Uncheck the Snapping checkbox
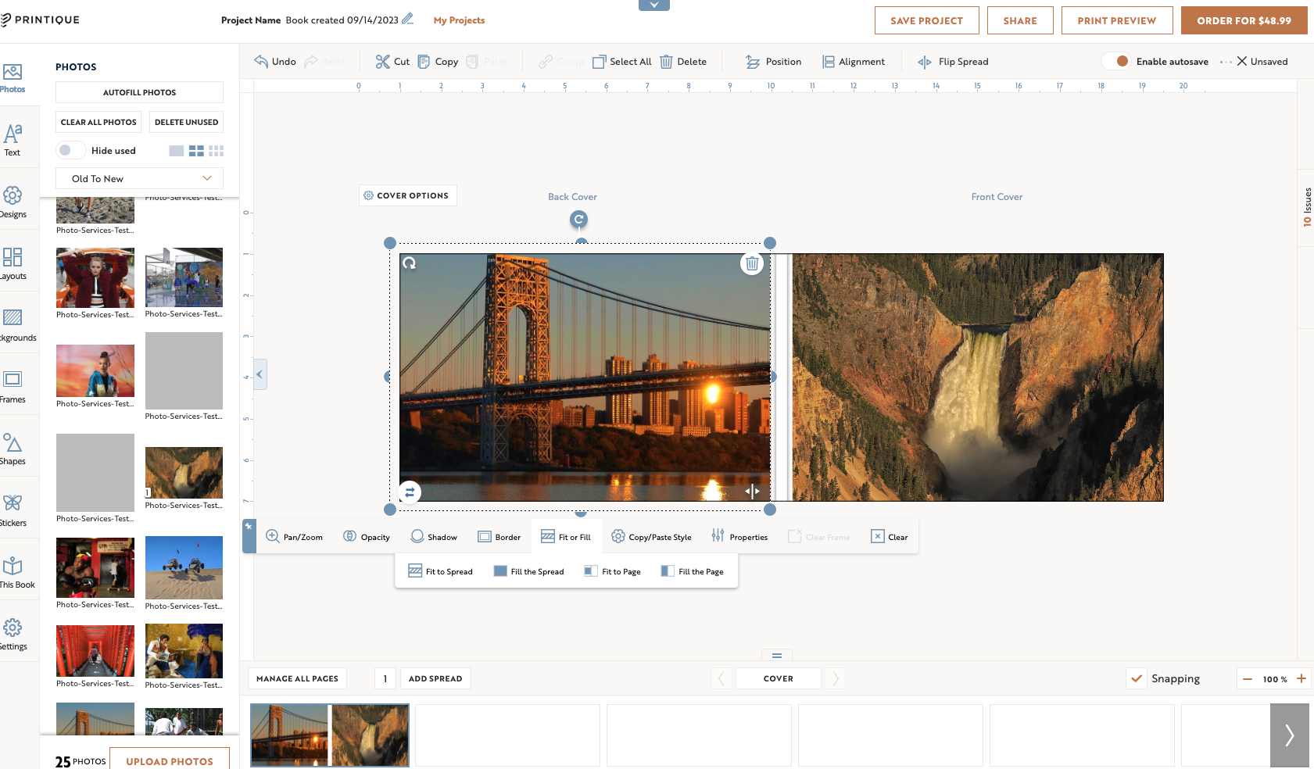1314x769 pixels. 1137,678
